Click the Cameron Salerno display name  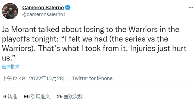point(43,8)
